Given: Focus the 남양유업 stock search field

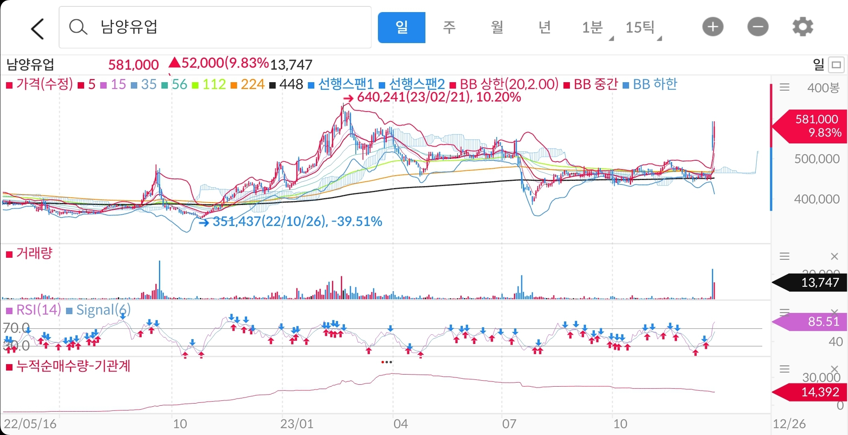Looking at the screenshot, I should point(215,27).
